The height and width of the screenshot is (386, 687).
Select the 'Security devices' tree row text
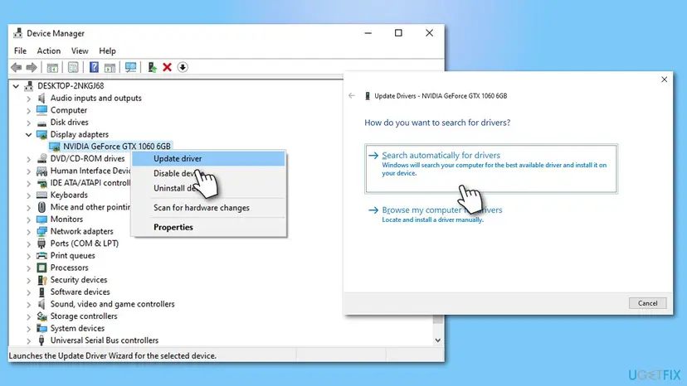(x=79, y=280)
